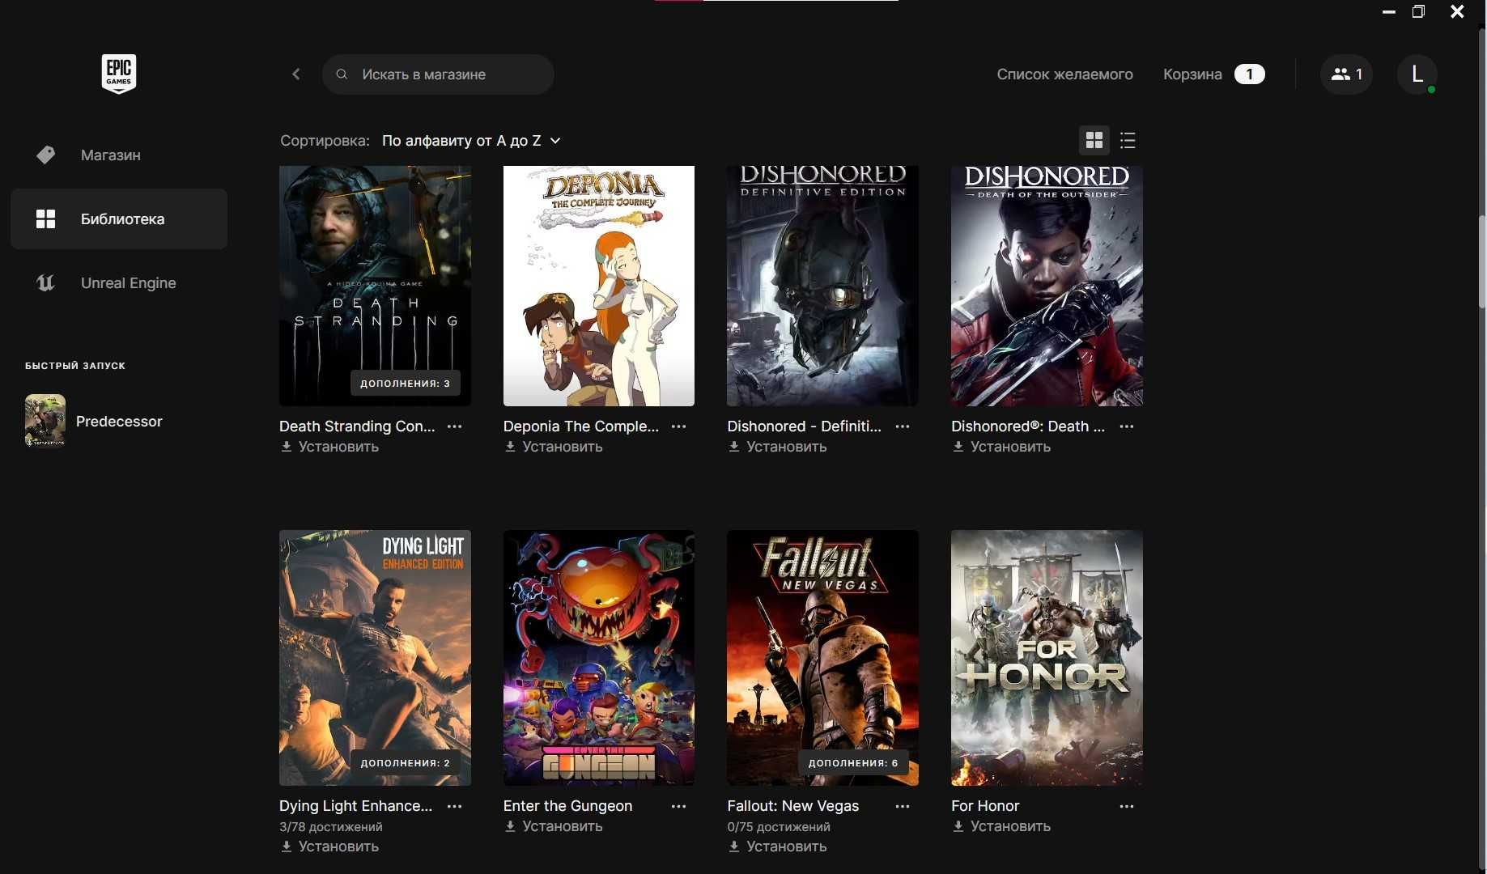The height and width of the screenshot is (874, 1487).
Task: Select Библиотека in the sidebar
Action: tap(119, 218)
